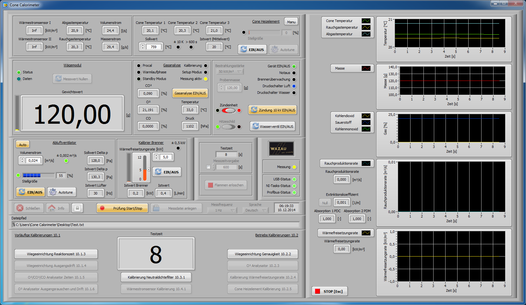Click Zündung 10 kV EIN/AUS button

tap(273, 110)
